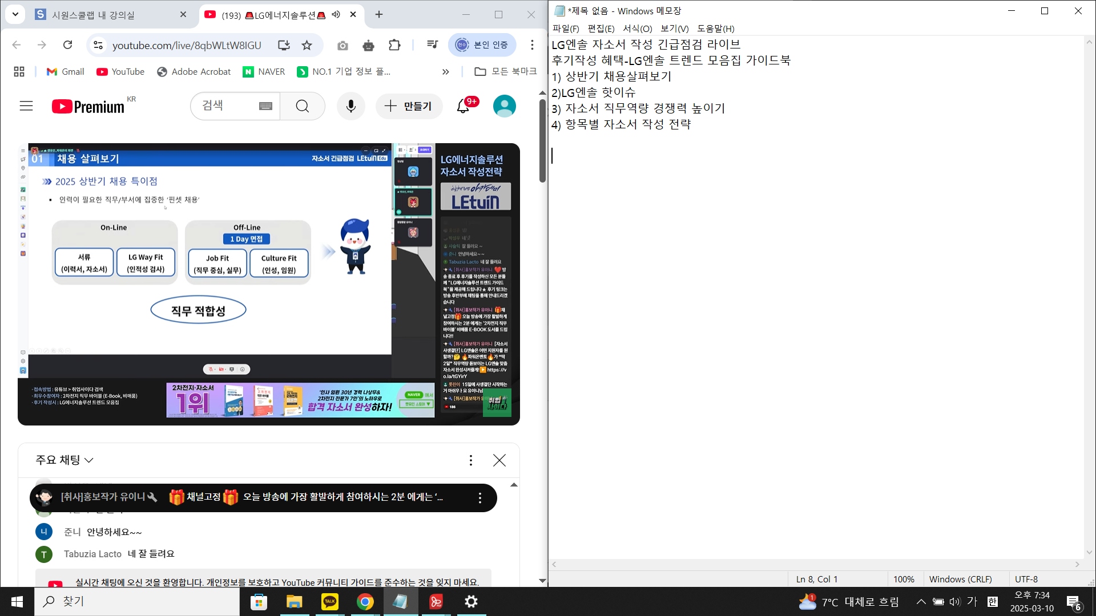This screenshot has width=1096, height=616.
Task: Bookmark this page with the star icon
Action: tap(307, 45)
